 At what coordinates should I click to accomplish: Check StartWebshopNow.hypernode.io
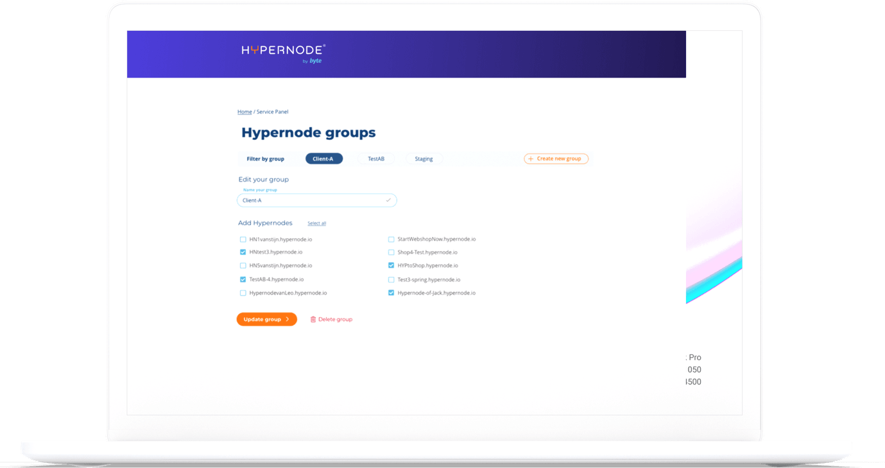[x=391, y=238]
